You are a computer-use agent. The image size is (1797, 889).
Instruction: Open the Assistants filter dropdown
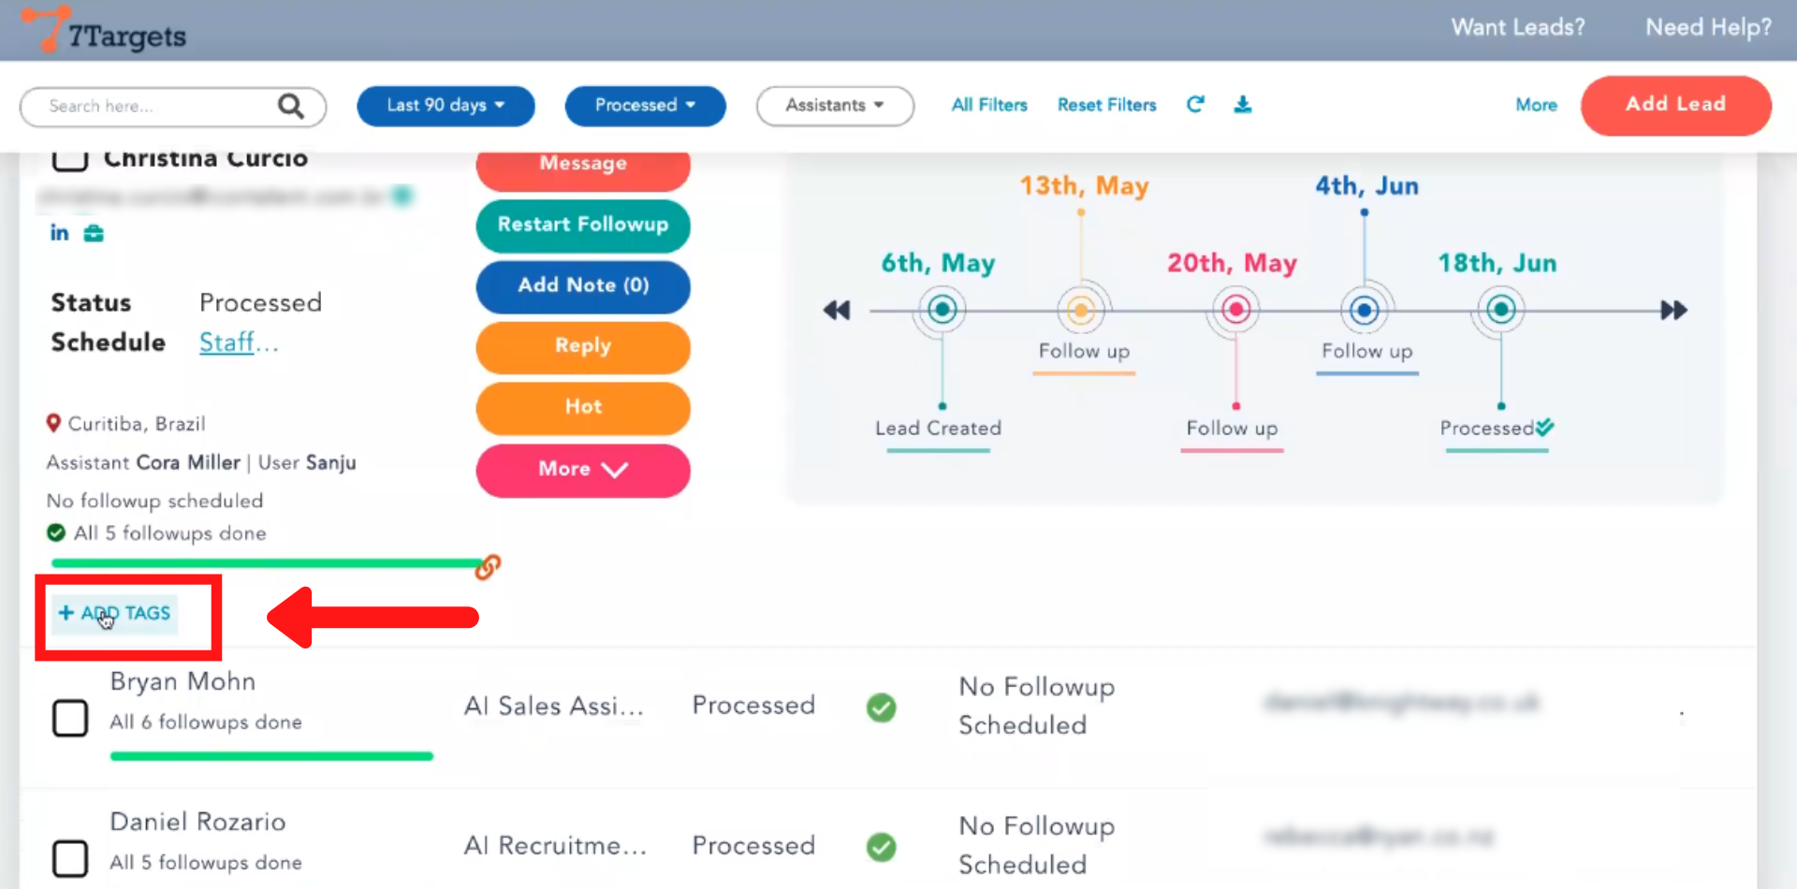(835, 106)
